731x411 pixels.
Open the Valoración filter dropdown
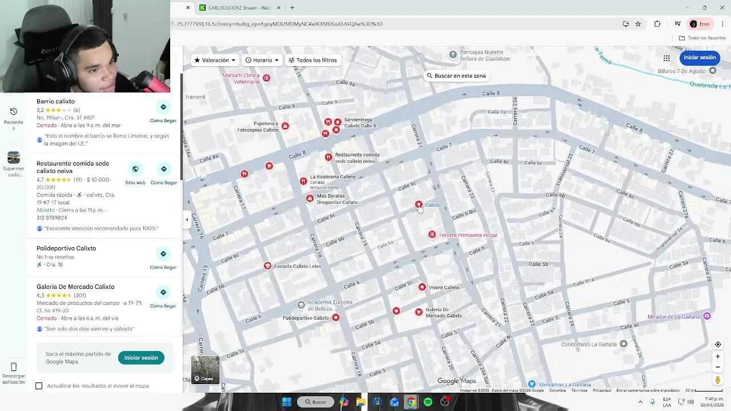point(215,60)
